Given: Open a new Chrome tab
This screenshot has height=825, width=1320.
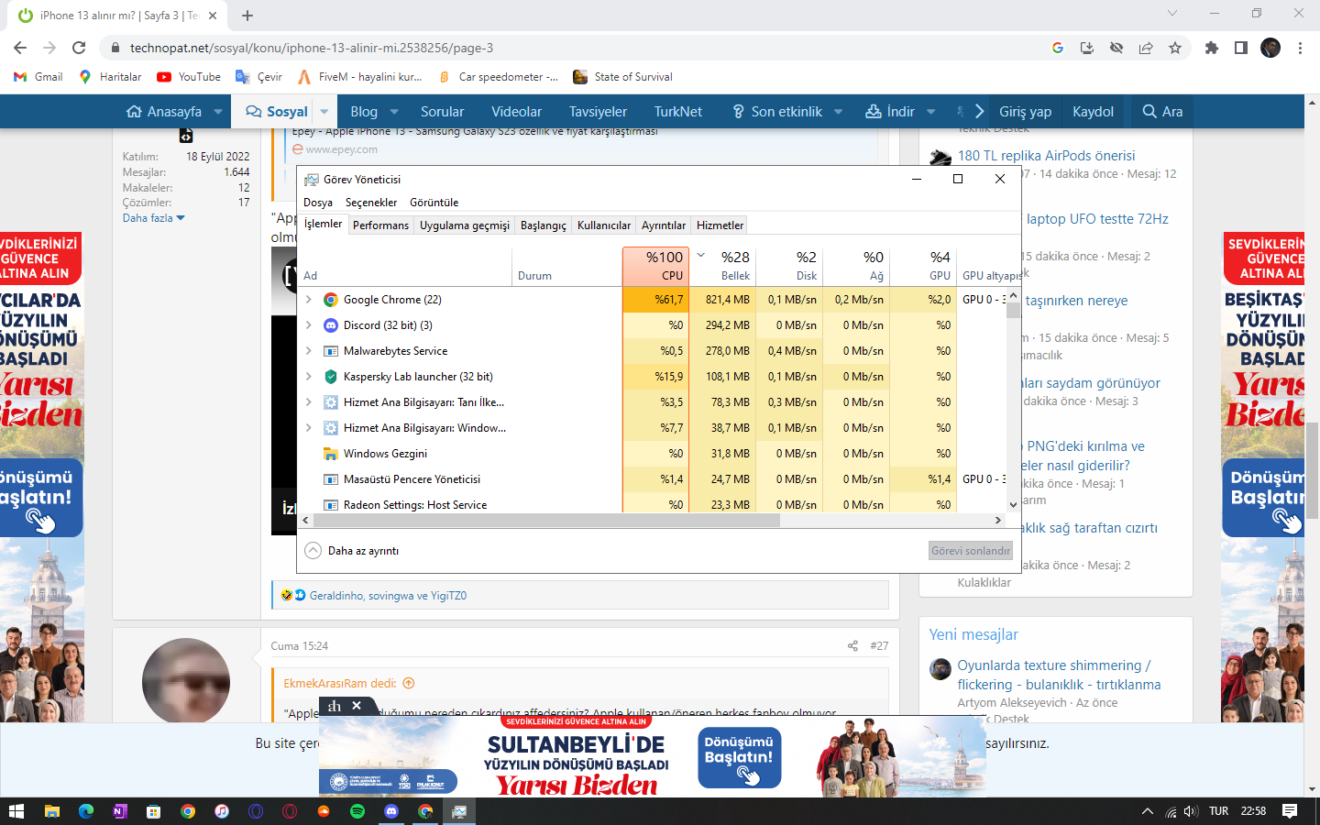Looking at the screenshot, I should [247, 15].
